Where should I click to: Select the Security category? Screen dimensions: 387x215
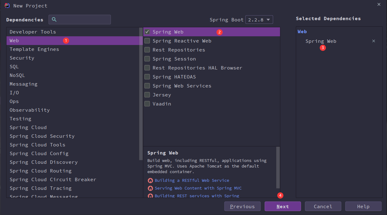tap(22, 58)
